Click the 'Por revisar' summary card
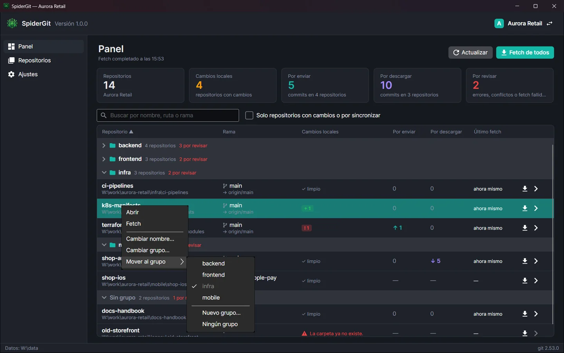 pyautogui.click(x=510, y=85)
